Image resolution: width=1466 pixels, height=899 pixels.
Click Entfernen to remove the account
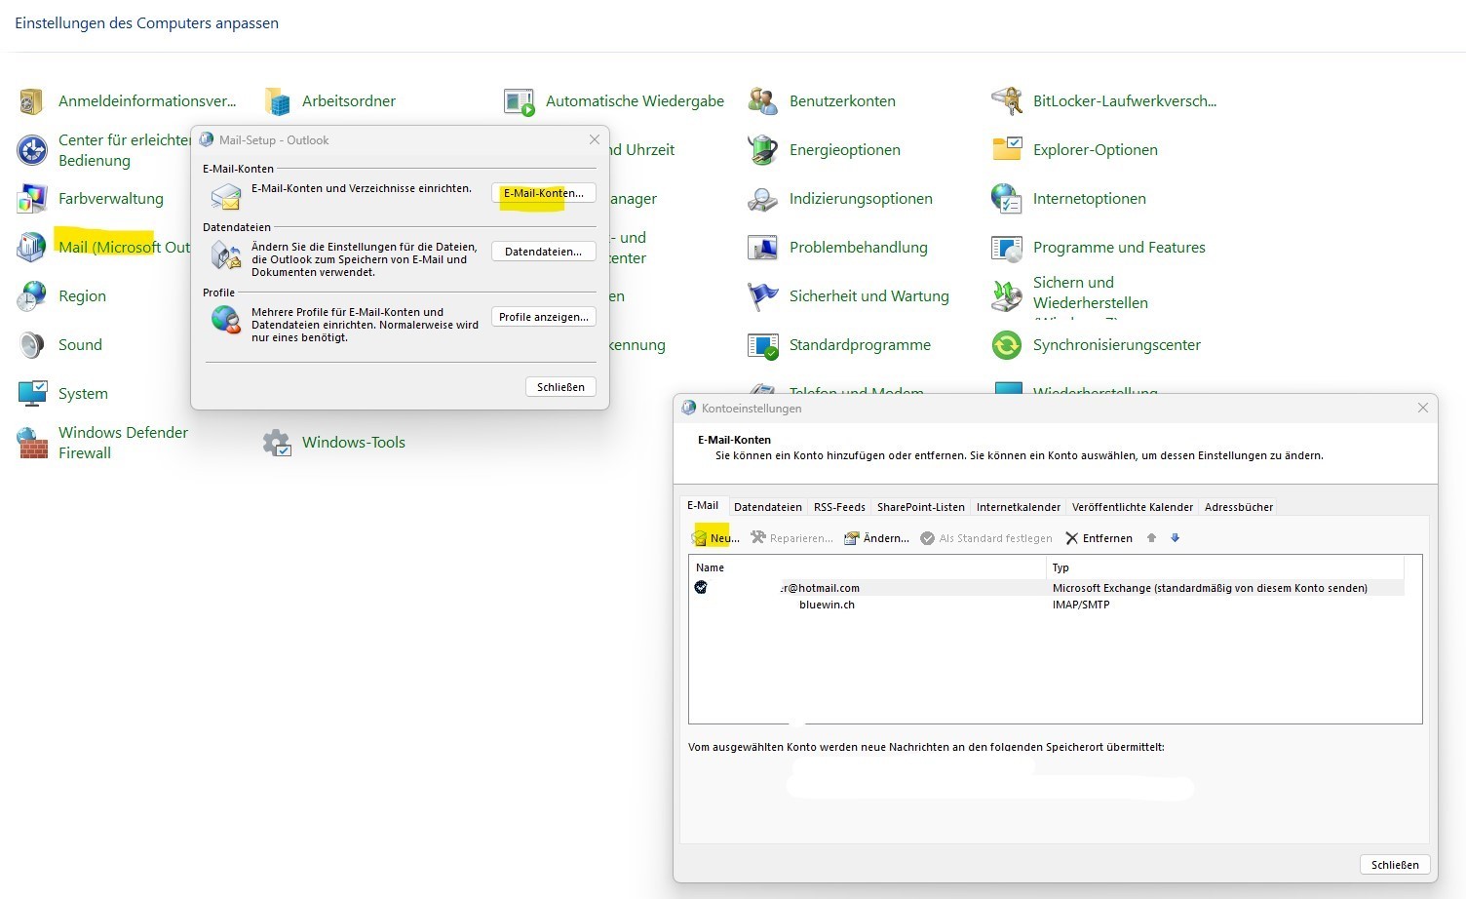1099,538
